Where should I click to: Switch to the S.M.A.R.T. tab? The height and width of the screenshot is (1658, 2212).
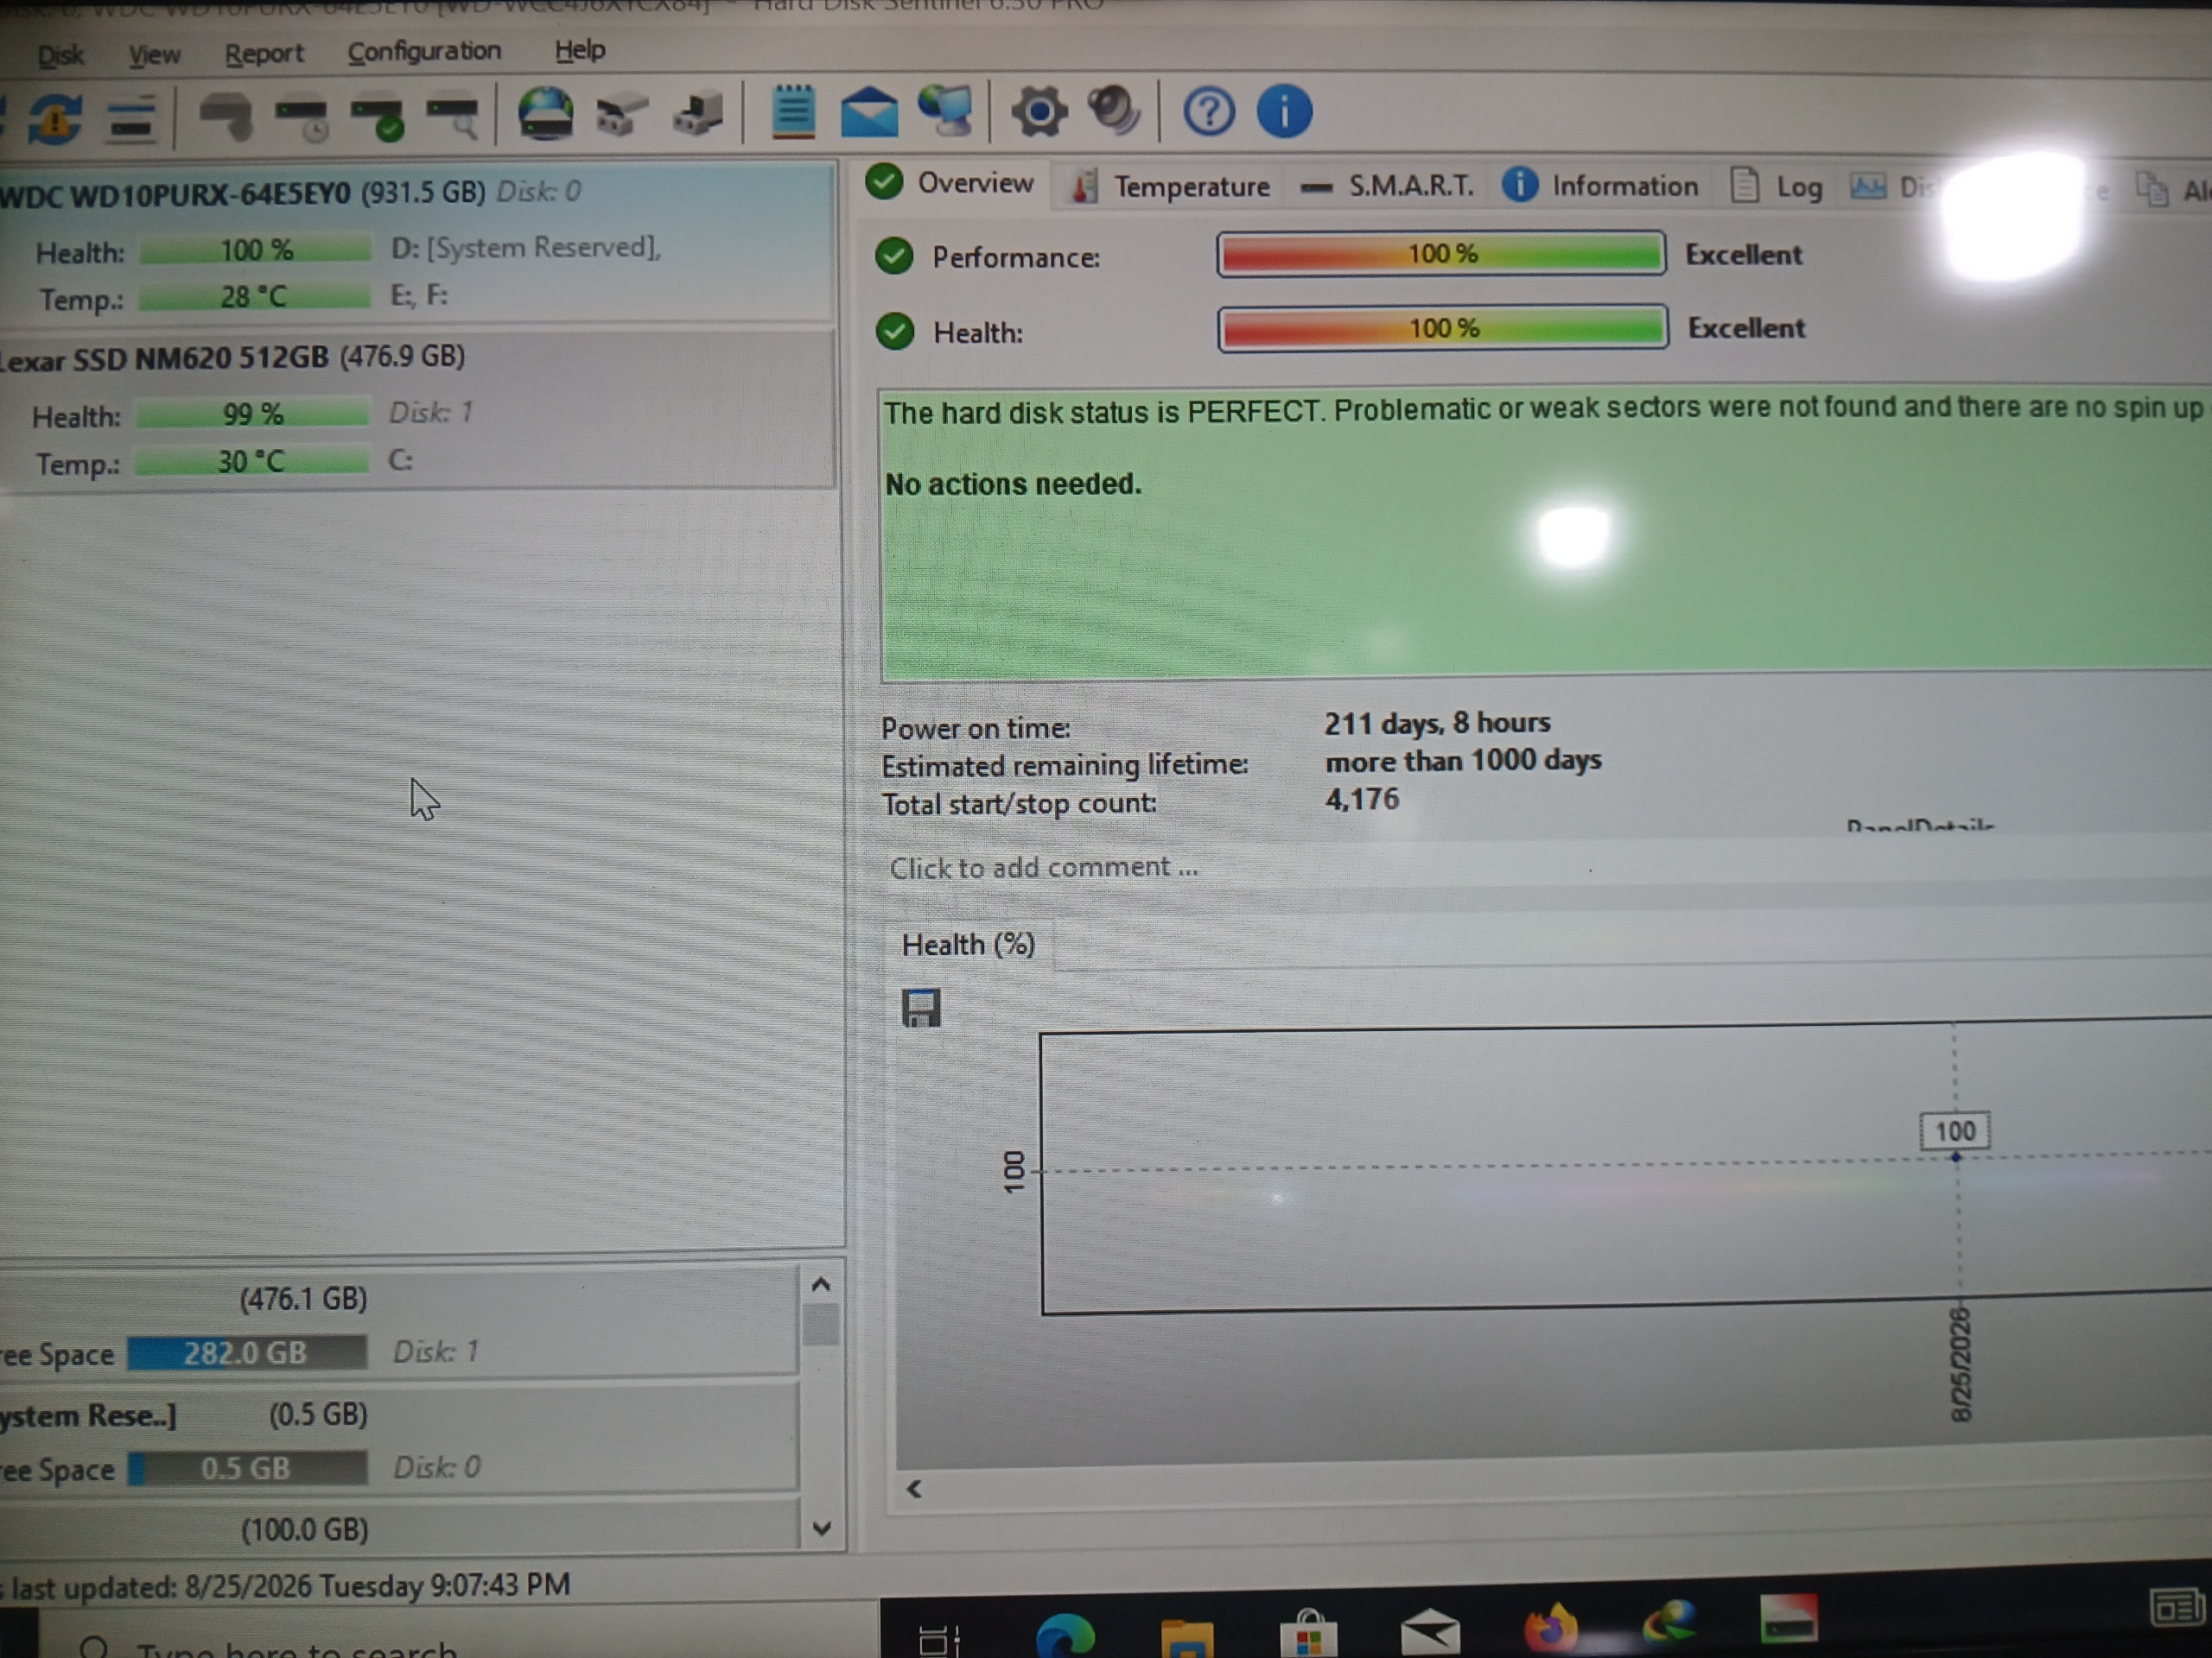click(1386, 186)
